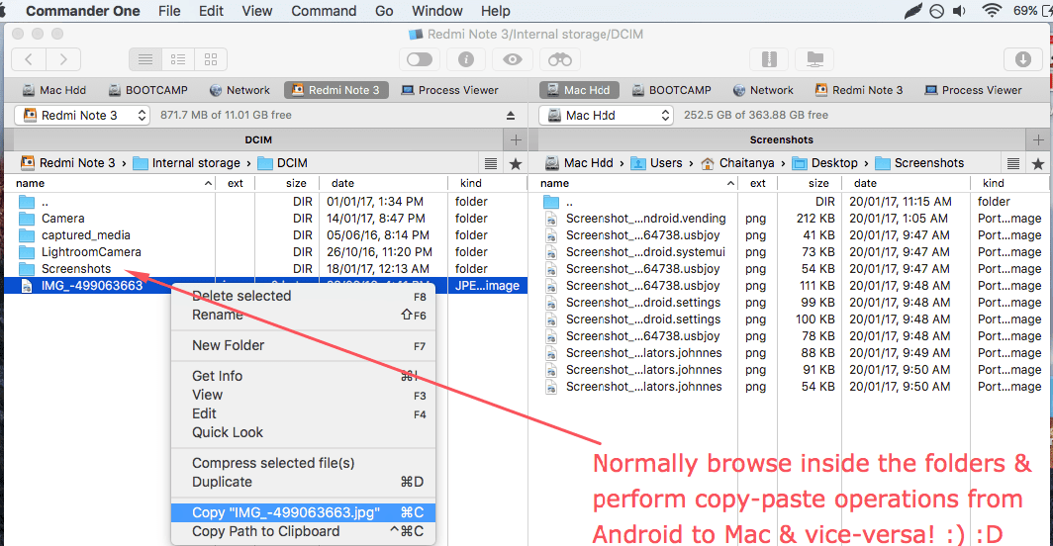1053x546 pixels.
Task: Add a new tab in the right panel
Action: coord(1038,139)
